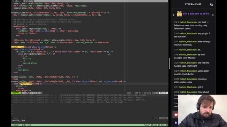Click timestamp 2:43 on the first chat message
227x127 pixels.
[x=176, y=22]
